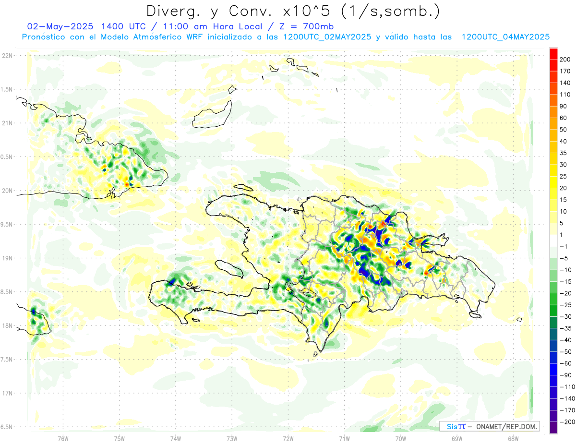The width and height of the screenshot is (576, 445).
Task: Click the color scale value "60"
Action: (x=564, y=118)
